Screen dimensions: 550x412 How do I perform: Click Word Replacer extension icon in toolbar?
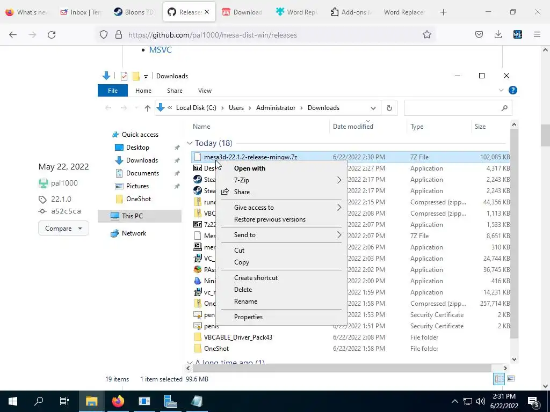pyautogui.click(x=518, y=35)
